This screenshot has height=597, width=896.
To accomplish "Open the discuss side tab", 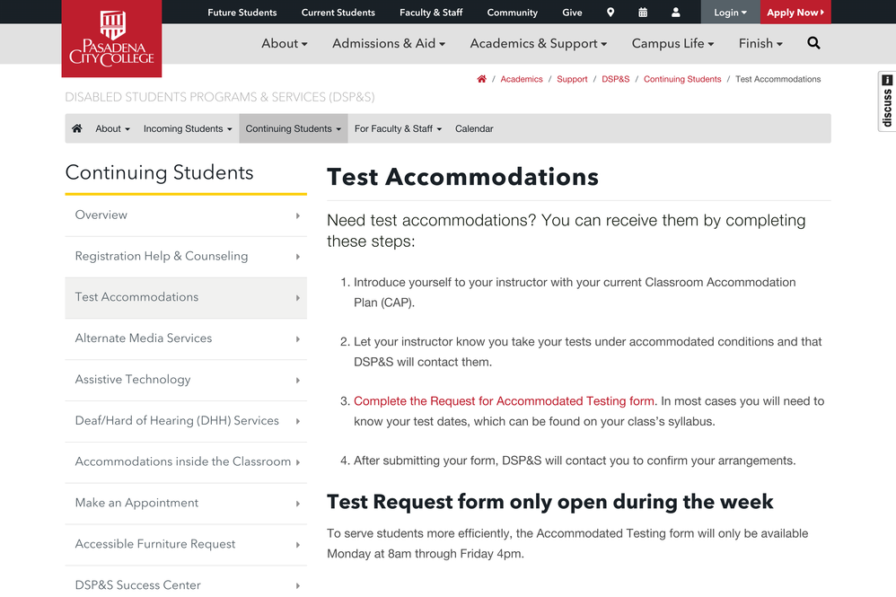I will [886, 102].
